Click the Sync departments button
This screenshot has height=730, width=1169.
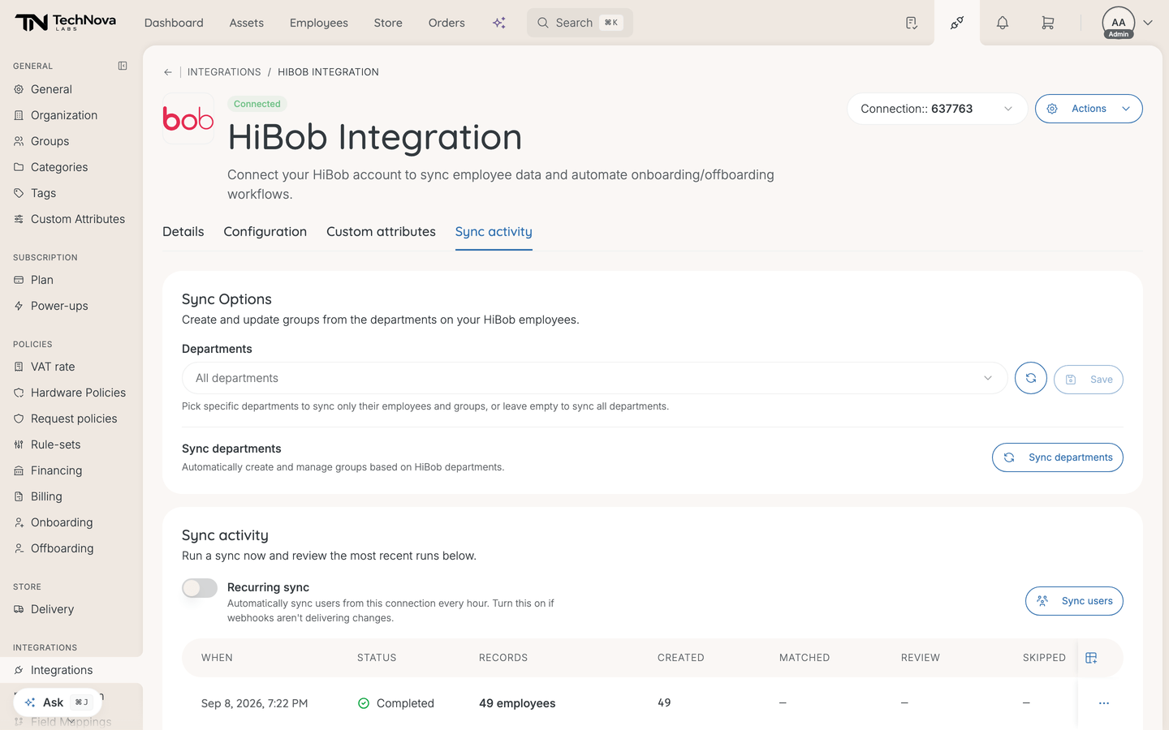point(1058,457)
